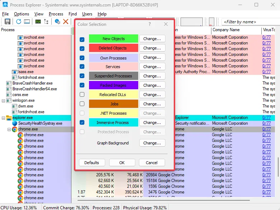The height and width of the screenshot is (210, 280).
Task: Enable the Jobs checkbox
Action: tap(82, 104)
